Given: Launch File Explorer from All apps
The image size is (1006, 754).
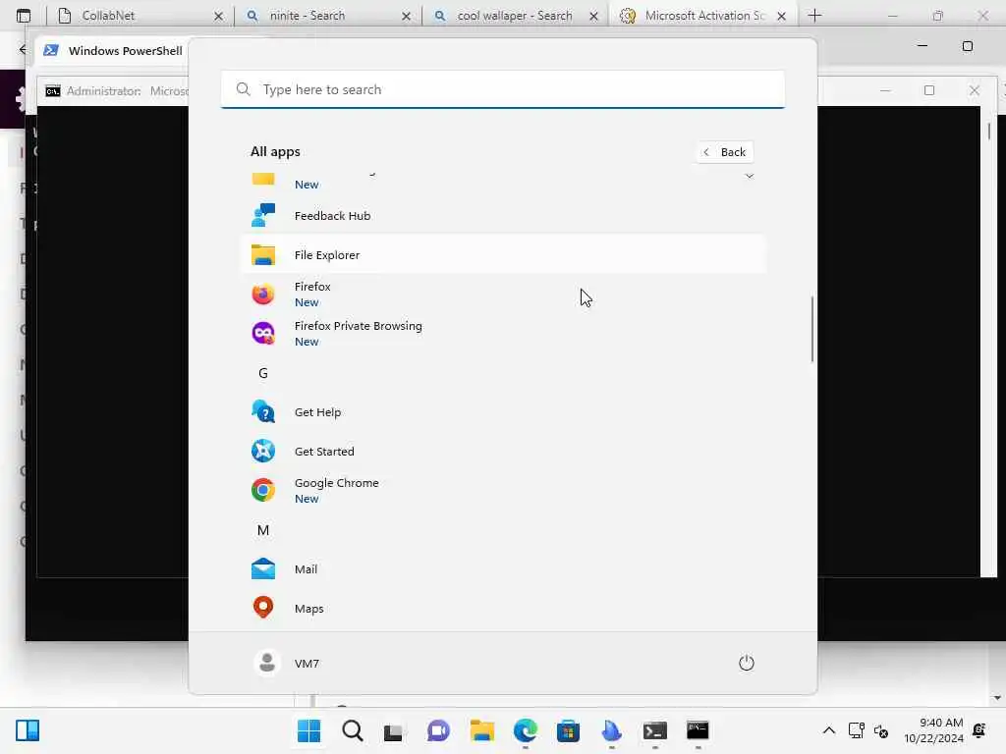Looking at the screenshot, I should (503, 255).
